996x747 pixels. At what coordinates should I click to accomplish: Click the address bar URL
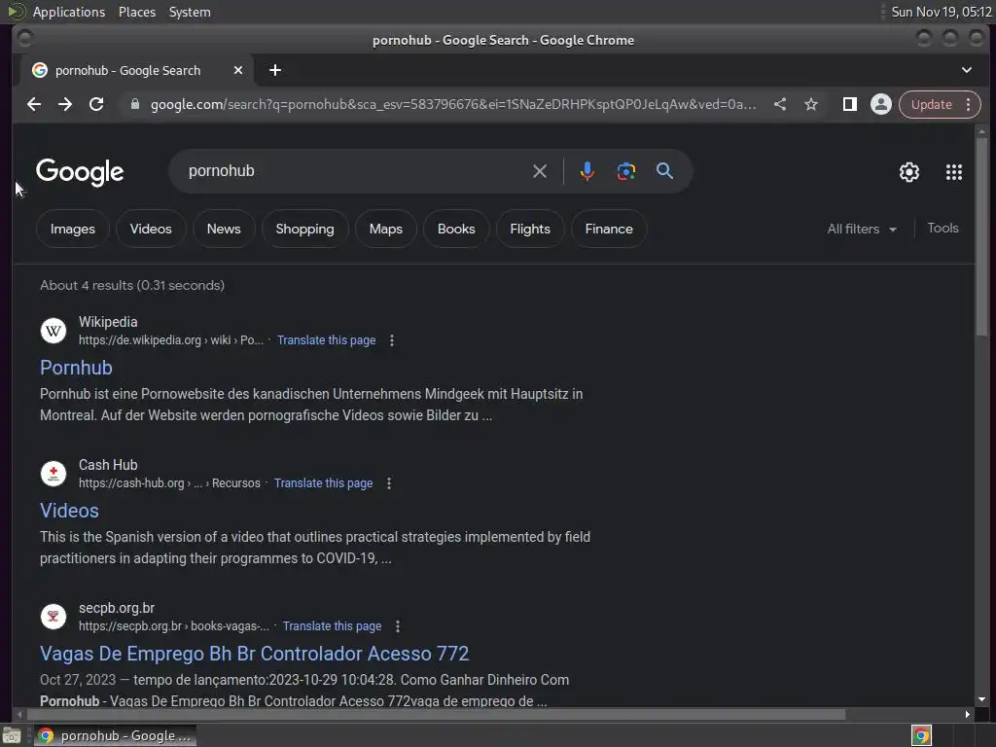pyautogui.click(x=453, y=104)
